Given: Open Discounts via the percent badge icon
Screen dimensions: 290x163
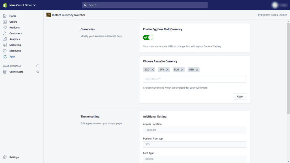Looking at the screenshot, I should click(x=5, y=51).
